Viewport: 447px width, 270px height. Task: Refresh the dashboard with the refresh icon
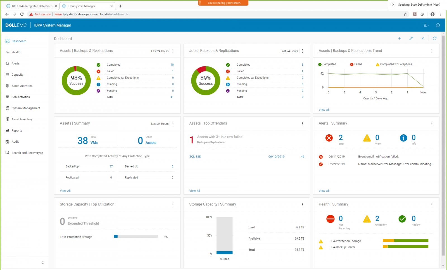(435, 39)
